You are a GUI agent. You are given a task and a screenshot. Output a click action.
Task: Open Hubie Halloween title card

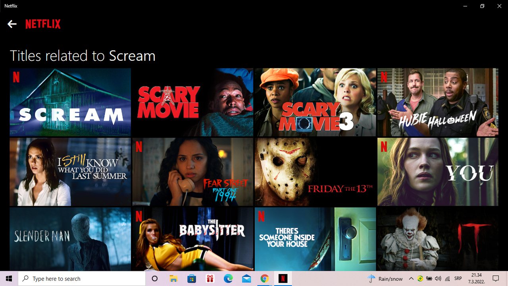click(438, 102)
